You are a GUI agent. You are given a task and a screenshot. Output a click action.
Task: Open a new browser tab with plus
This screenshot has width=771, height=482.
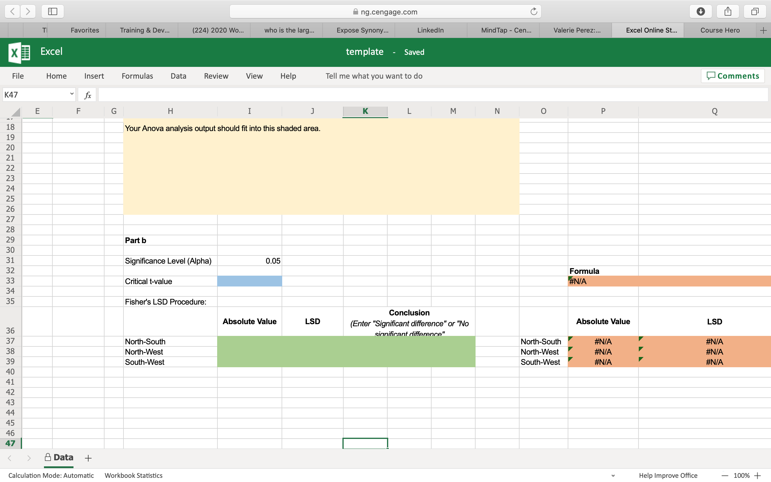click(x=763, y=30)
